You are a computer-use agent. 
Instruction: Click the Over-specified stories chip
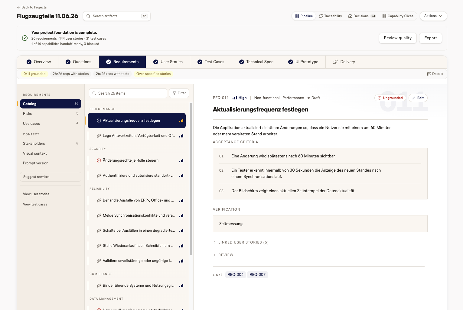click(x=153, y=74)
